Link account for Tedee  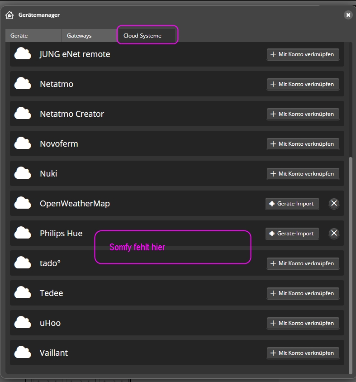click(x=303, y=293)
